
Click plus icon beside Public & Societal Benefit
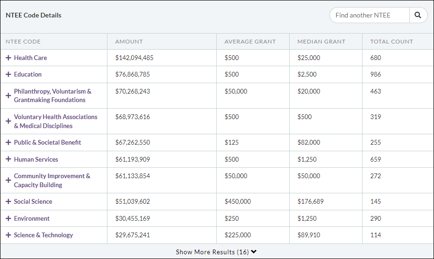pyautogui.click(x=8, y=142)
